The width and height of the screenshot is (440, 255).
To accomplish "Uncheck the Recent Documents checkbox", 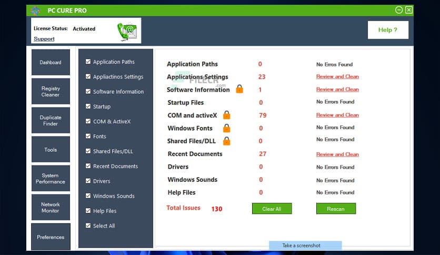I will point(88,165).
